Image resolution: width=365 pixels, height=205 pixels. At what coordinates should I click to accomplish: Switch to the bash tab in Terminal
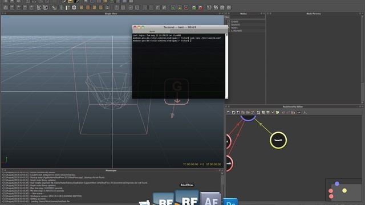tap(152, 31)
